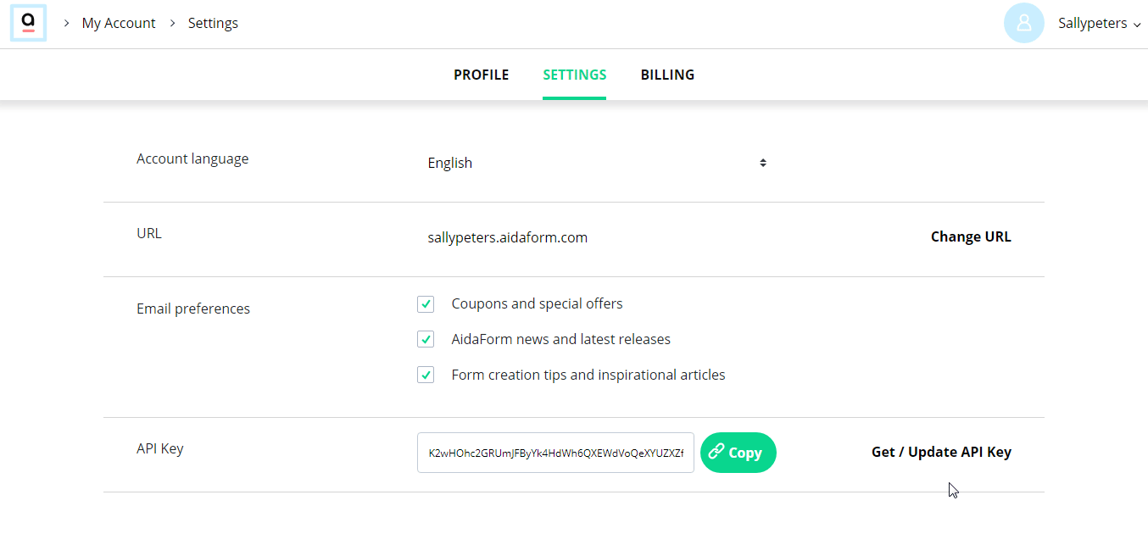Click the chevron before Settings breadcrumb
The width and height of the screenshot is (1148, 545).
tap(172, 23)
